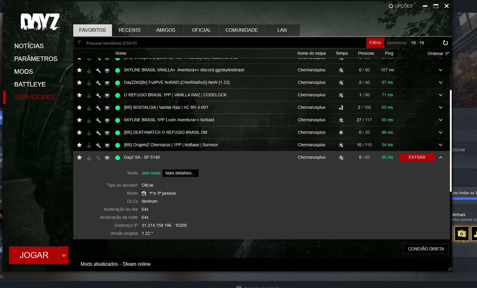Click wrench mods icon for SKYLINE BRASIL VANILLA+
This screenshot has height=288, width=477.
pos(98,70)
